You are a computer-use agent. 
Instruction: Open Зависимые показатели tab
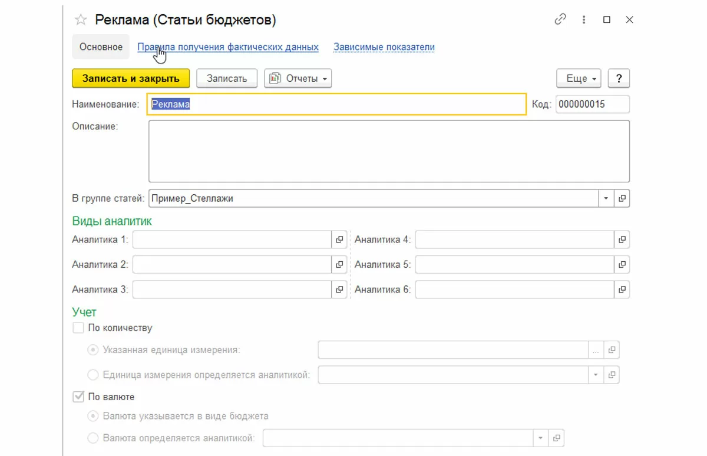pos(384,47)
